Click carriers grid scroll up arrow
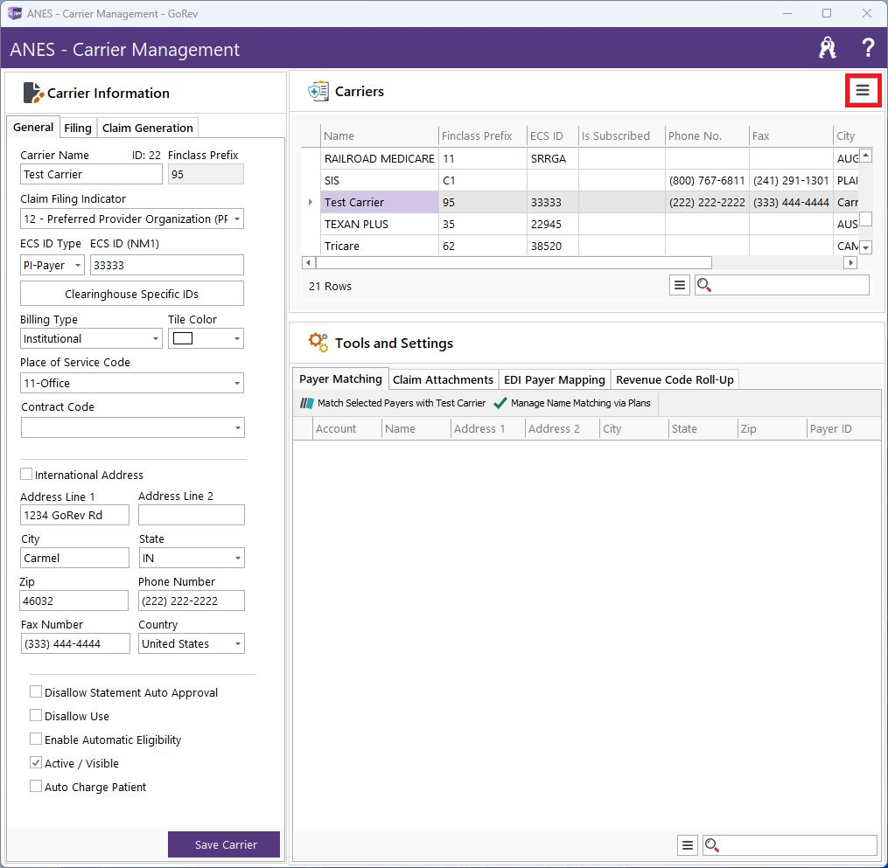The width and height of the screenshot is (888, 868). tap(865, 155)
